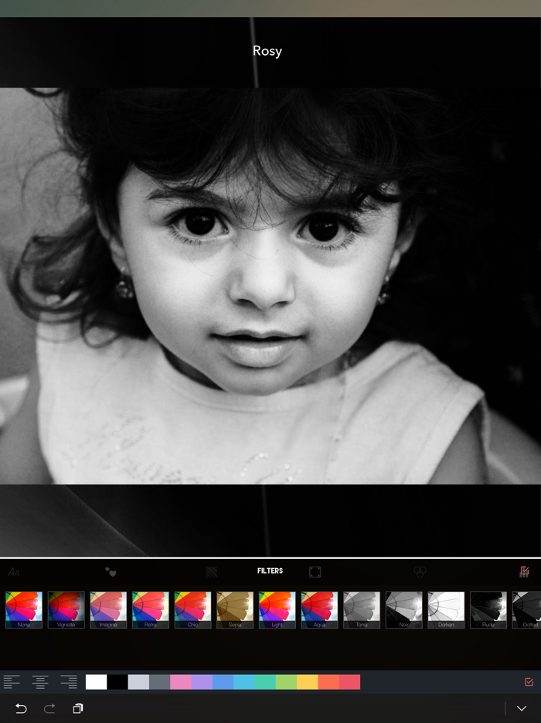
Task: Click the red checkmark icon in tools row
Action: pyautogui.click(x=525, y=572)
